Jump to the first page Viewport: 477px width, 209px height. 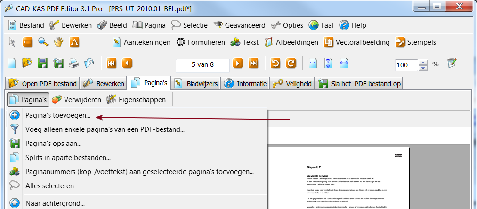point(112,63)
